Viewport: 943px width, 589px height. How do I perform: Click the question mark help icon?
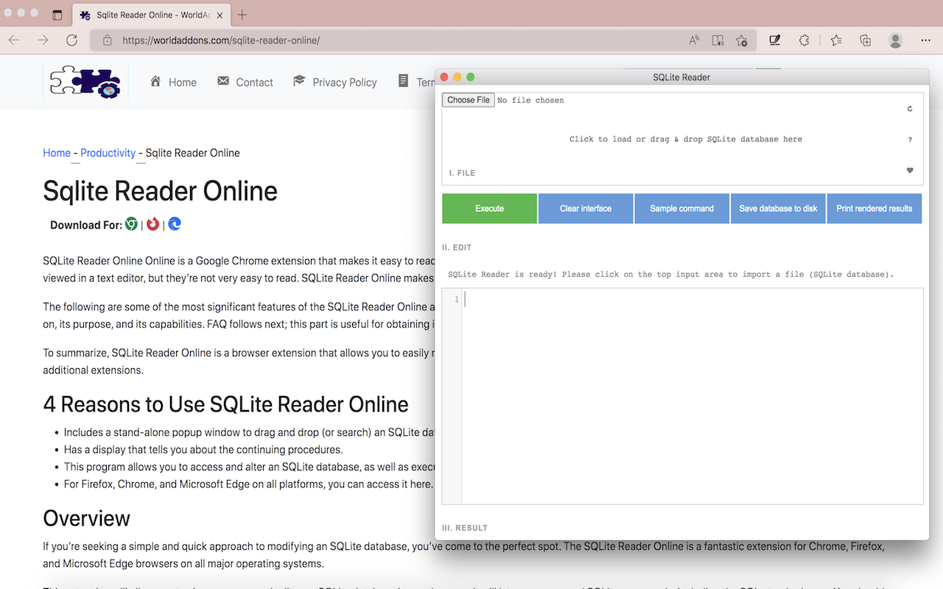910,139
